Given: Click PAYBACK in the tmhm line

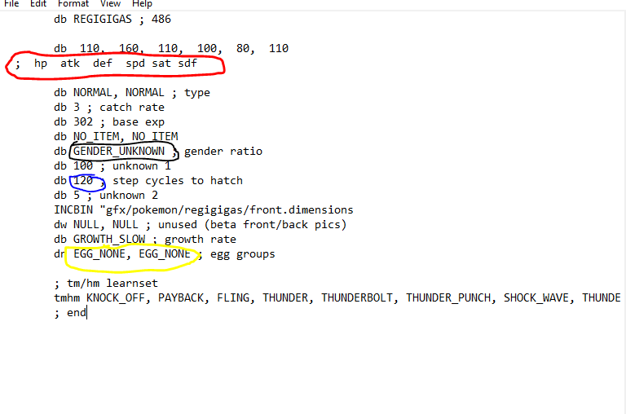Looking at the screenshot, I should click(x=181, y=298).
